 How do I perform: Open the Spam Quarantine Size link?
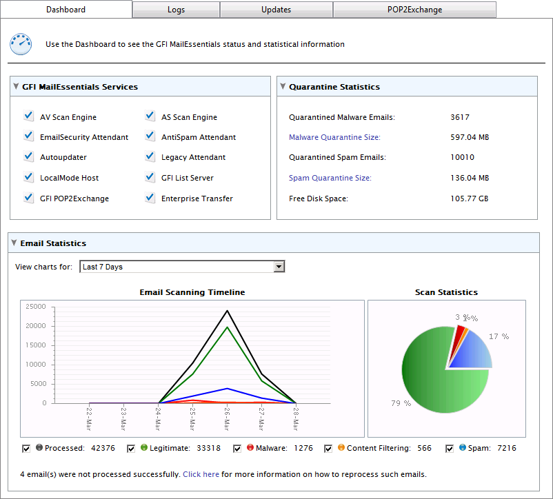(x=330, y=178)
